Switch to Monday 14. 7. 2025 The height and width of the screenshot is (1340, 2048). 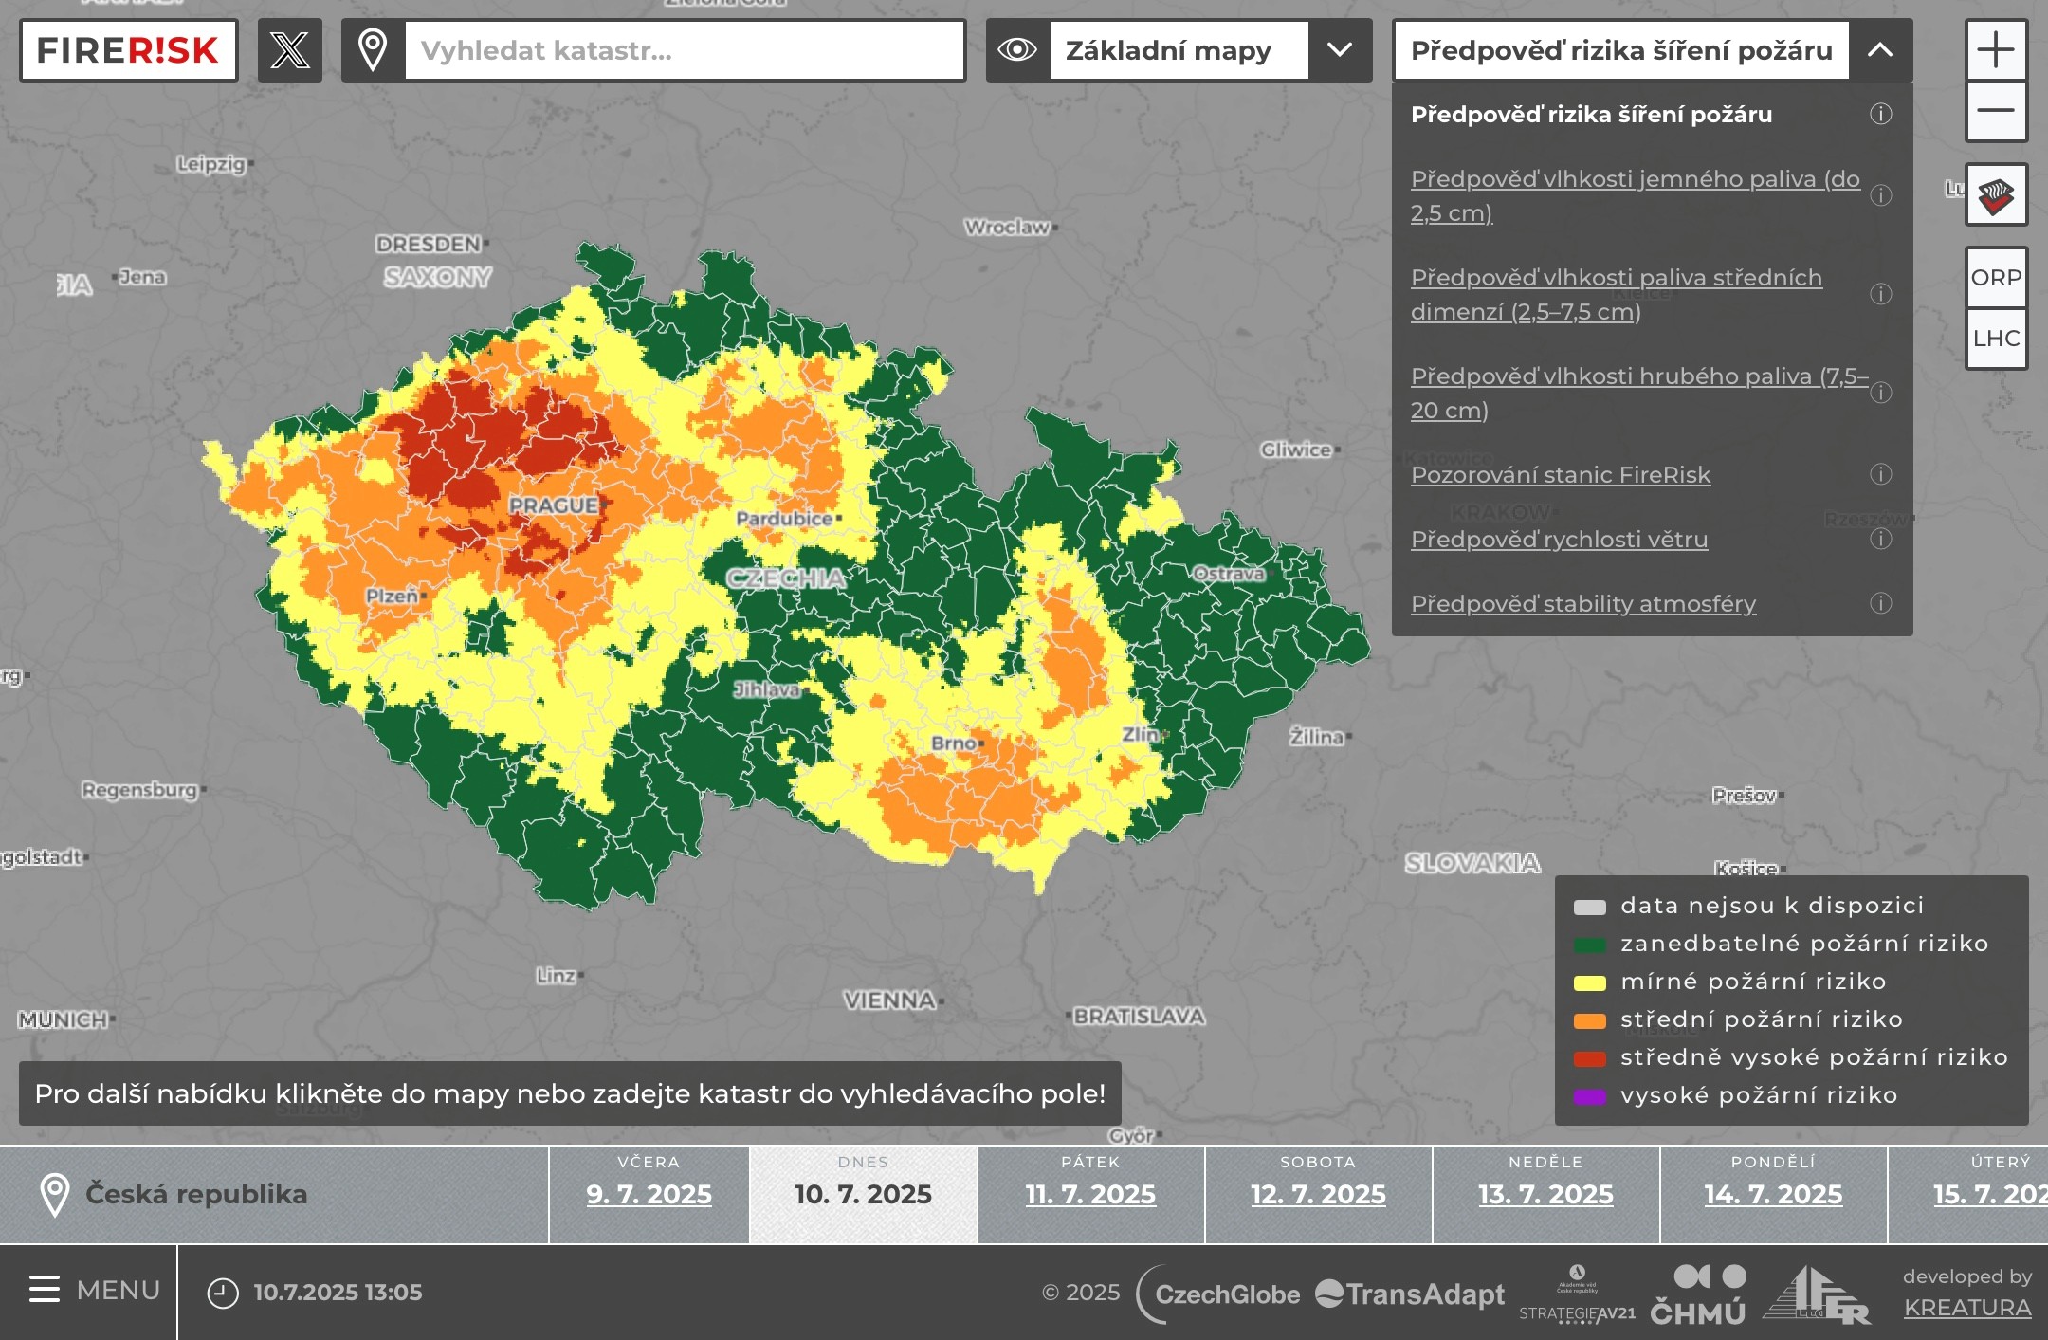point(1773,1194)
